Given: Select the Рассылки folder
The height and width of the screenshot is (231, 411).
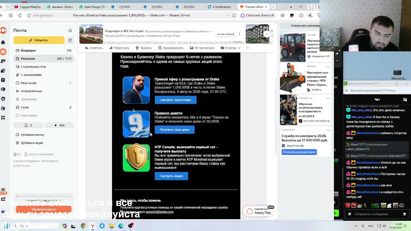Looking at the screenshot, I should click(x=44, y=59).
